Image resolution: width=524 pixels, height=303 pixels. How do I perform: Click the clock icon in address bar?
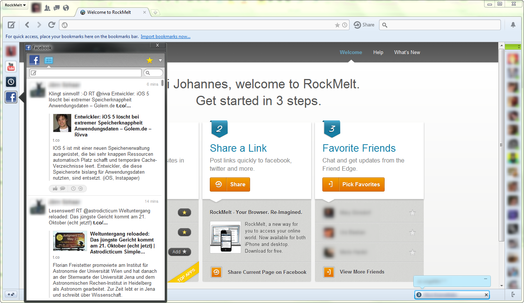click(345, 25)
